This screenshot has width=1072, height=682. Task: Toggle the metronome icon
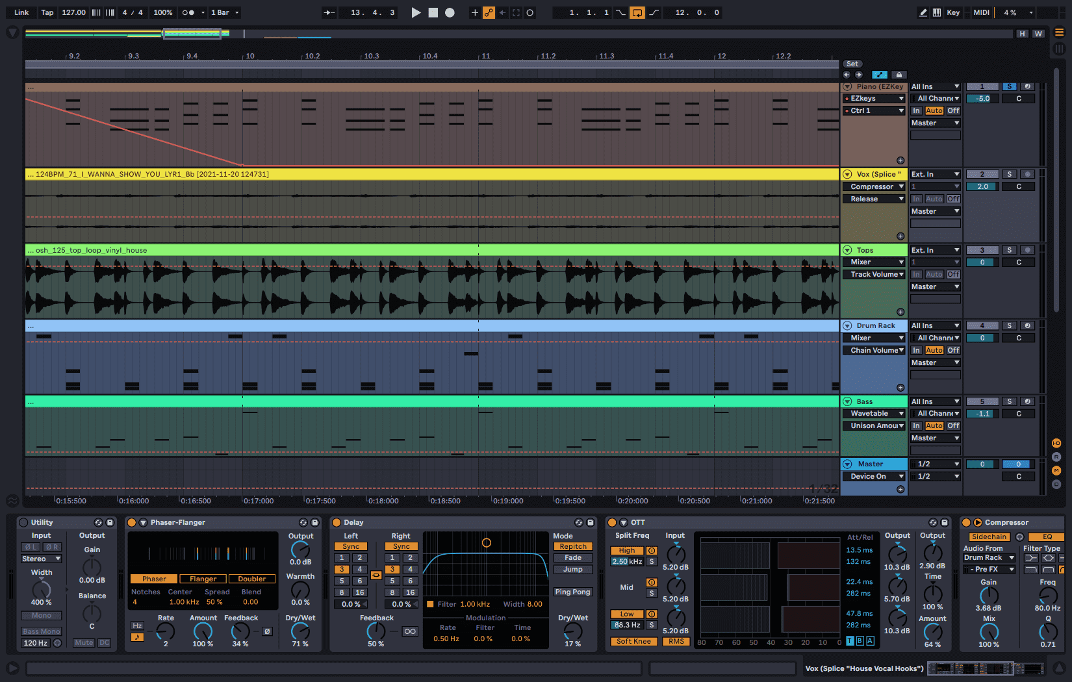(x=188, y=12)
